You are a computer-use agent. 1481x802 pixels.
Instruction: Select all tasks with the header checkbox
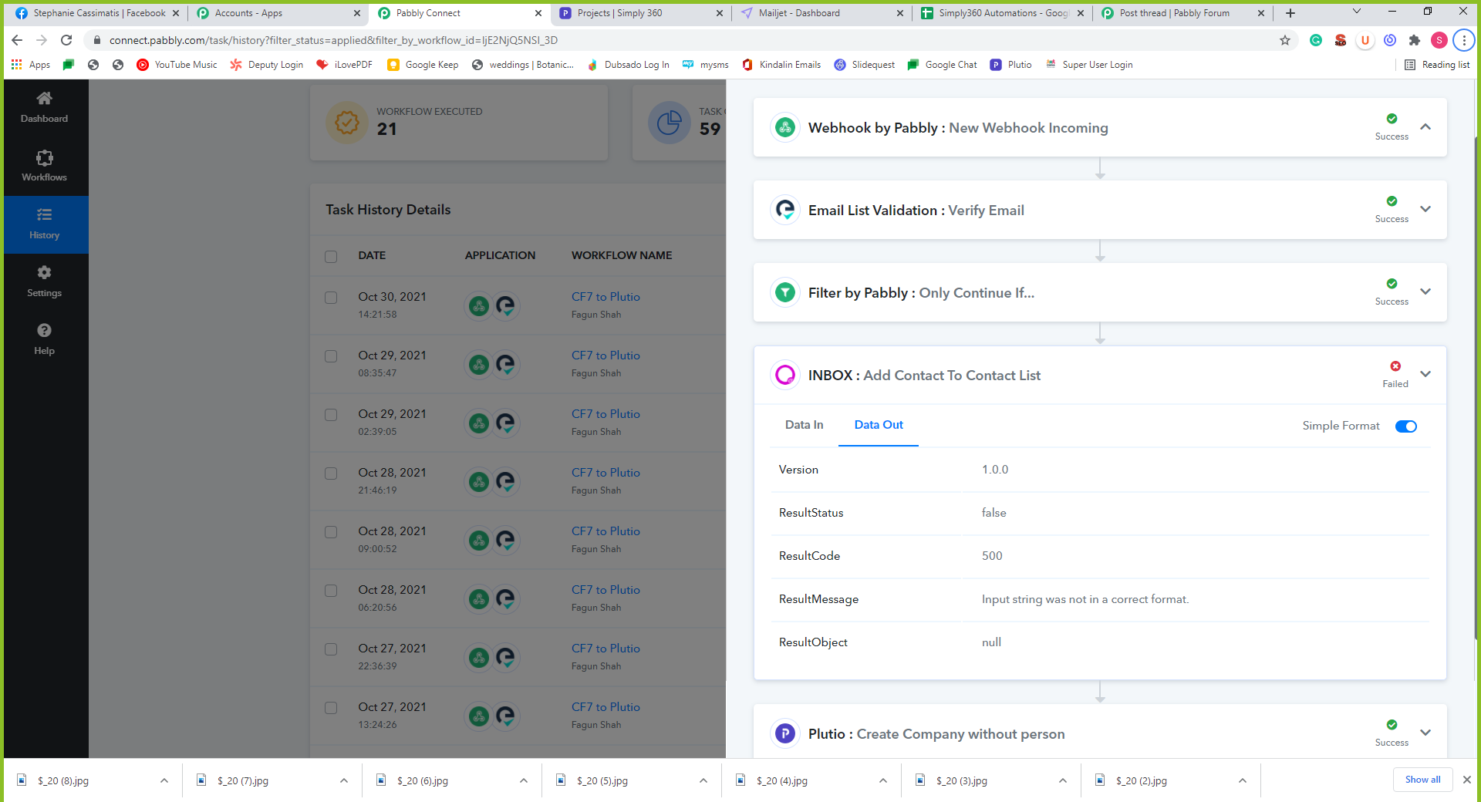tap(331, 256)
